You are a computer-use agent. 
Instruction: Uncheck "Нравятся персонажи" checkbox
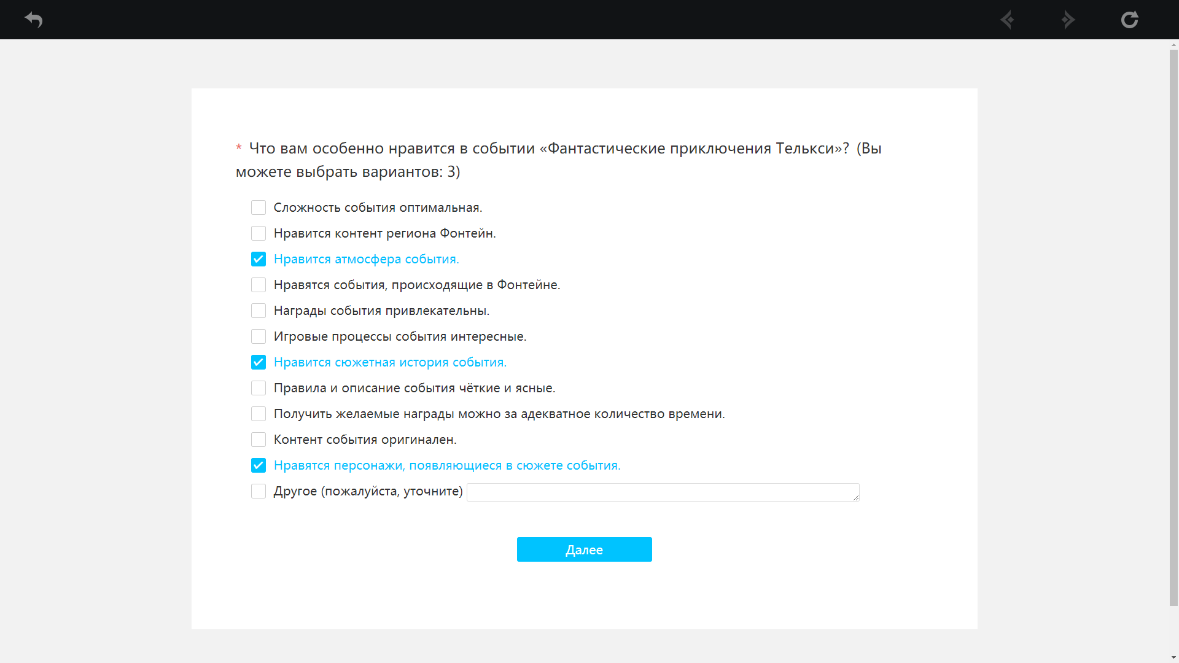[x=259, y=465]
